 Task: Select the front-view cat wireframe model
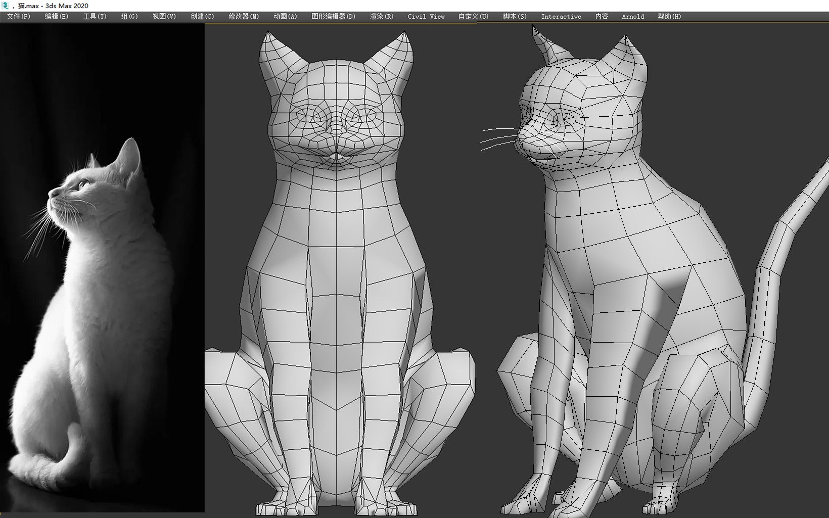tap(340, 273)
